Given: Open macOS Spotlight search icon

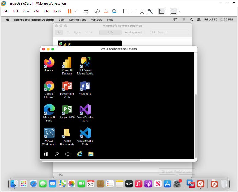Looking at the screenshot, I should click(x=192, y=20).
